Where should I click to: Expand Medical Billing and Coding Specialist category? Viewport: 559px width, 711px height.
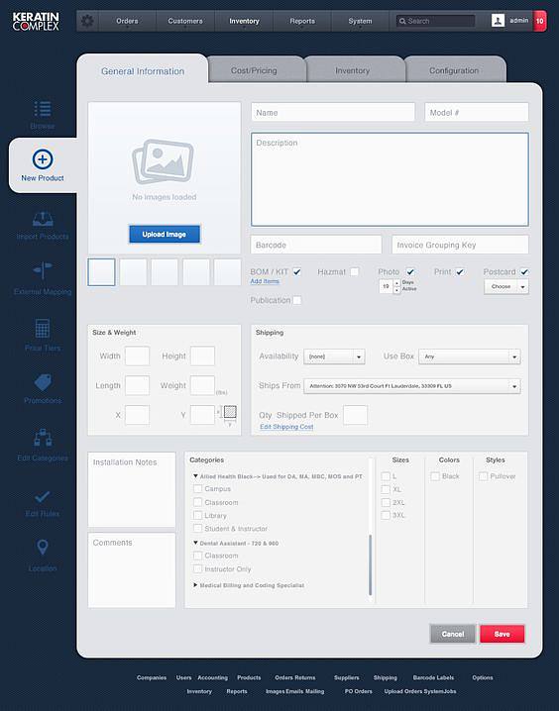pos(195,585)
